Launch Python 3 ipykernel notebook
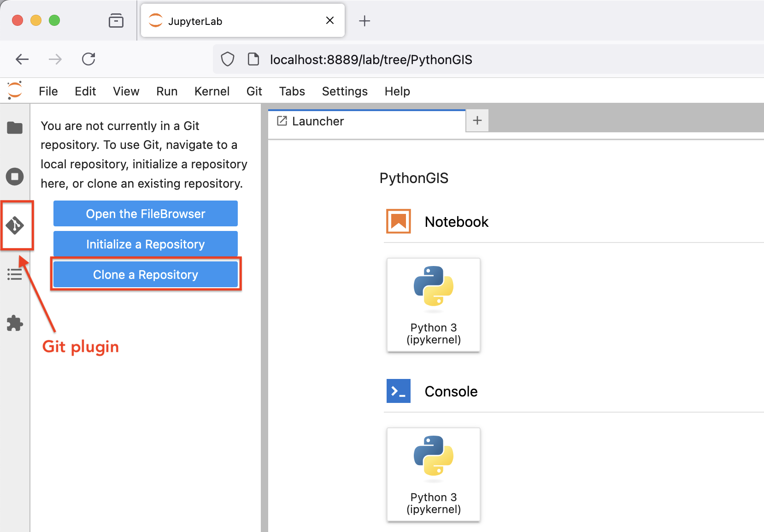Screen dimensions: 764x532 click(434, 305)
